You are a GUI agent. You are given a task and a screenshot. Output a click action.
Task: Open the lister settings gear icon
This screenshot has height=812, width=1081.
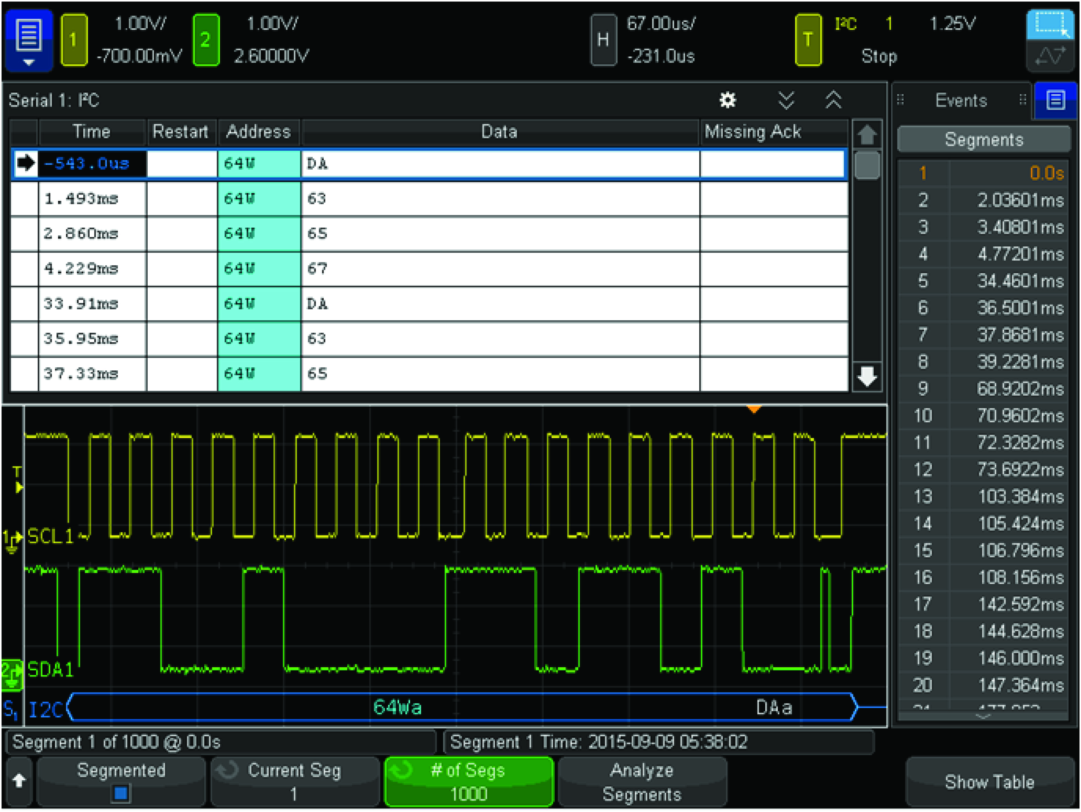[x=728, y=100]
